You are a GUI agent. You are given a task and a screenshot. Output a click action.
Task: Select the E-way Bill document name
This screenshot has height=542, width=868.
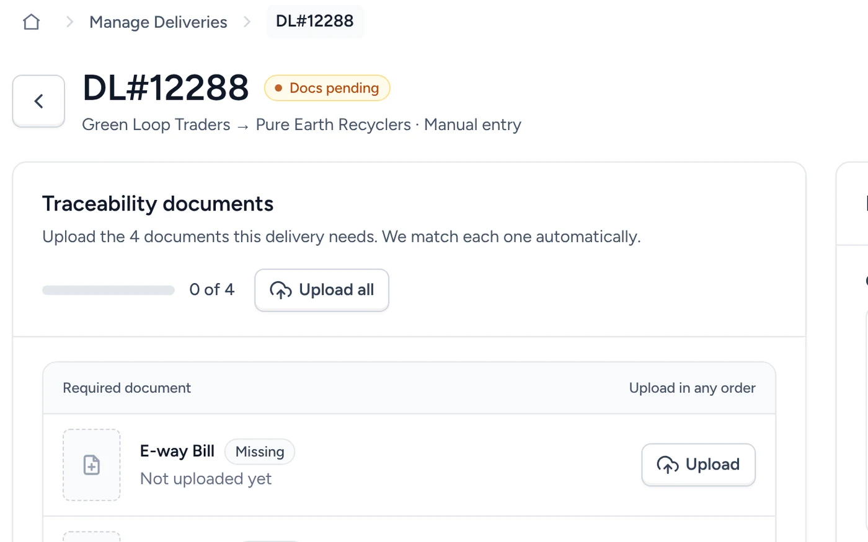coord(177,451)
